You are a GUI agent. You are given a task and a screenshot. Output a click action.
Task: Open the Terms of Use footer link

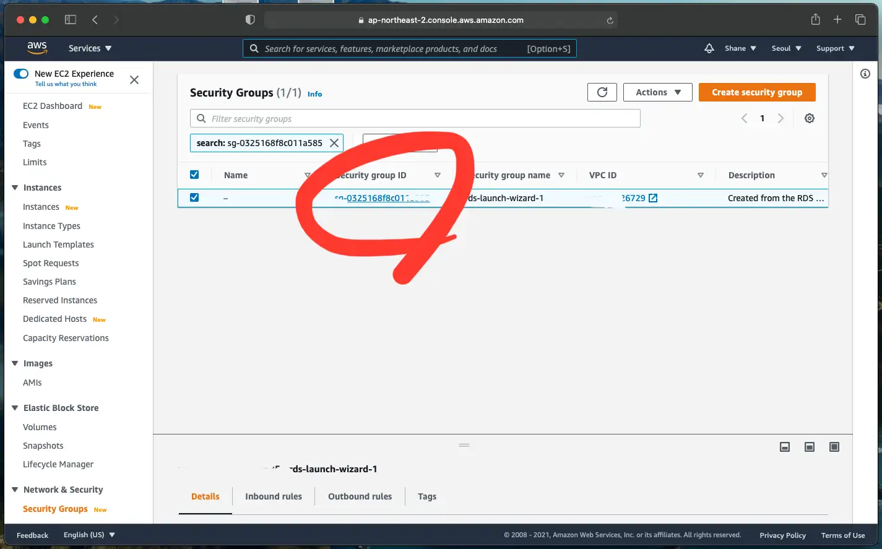(843, 535)
